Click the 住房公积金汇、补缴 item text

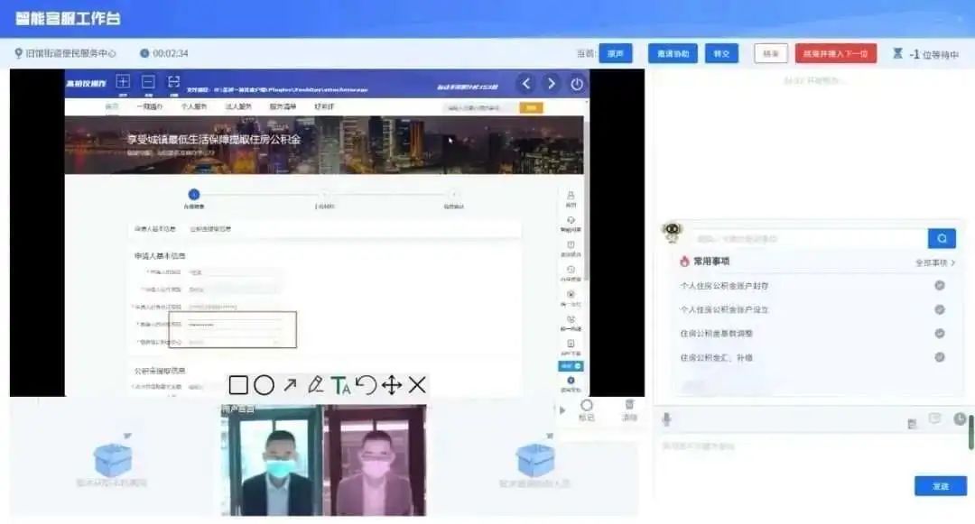tap(716, 358)
